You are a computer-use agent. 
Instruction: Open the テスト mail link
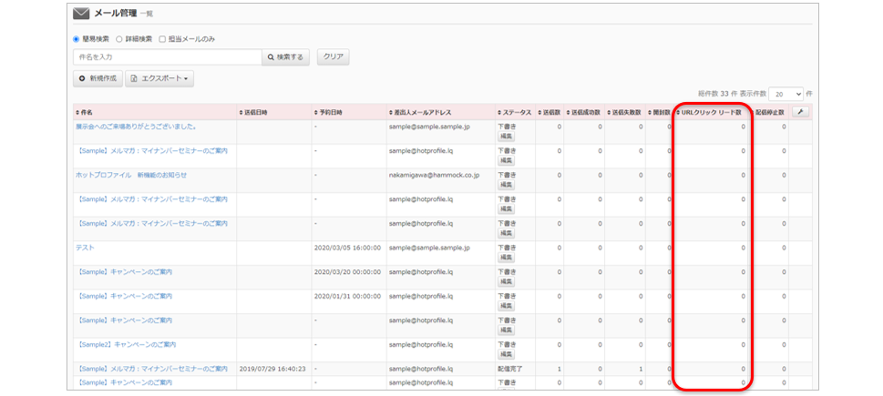(85, 248)
